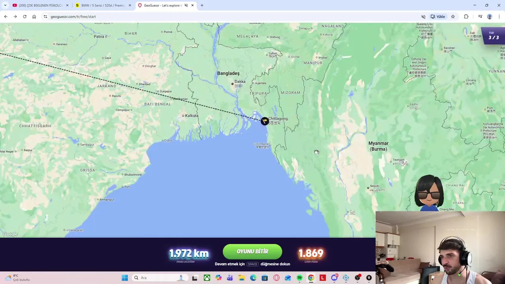Open the Chrome three-dot menu
This screenshot has width=505, height=284.
click(x=499, y=17)
